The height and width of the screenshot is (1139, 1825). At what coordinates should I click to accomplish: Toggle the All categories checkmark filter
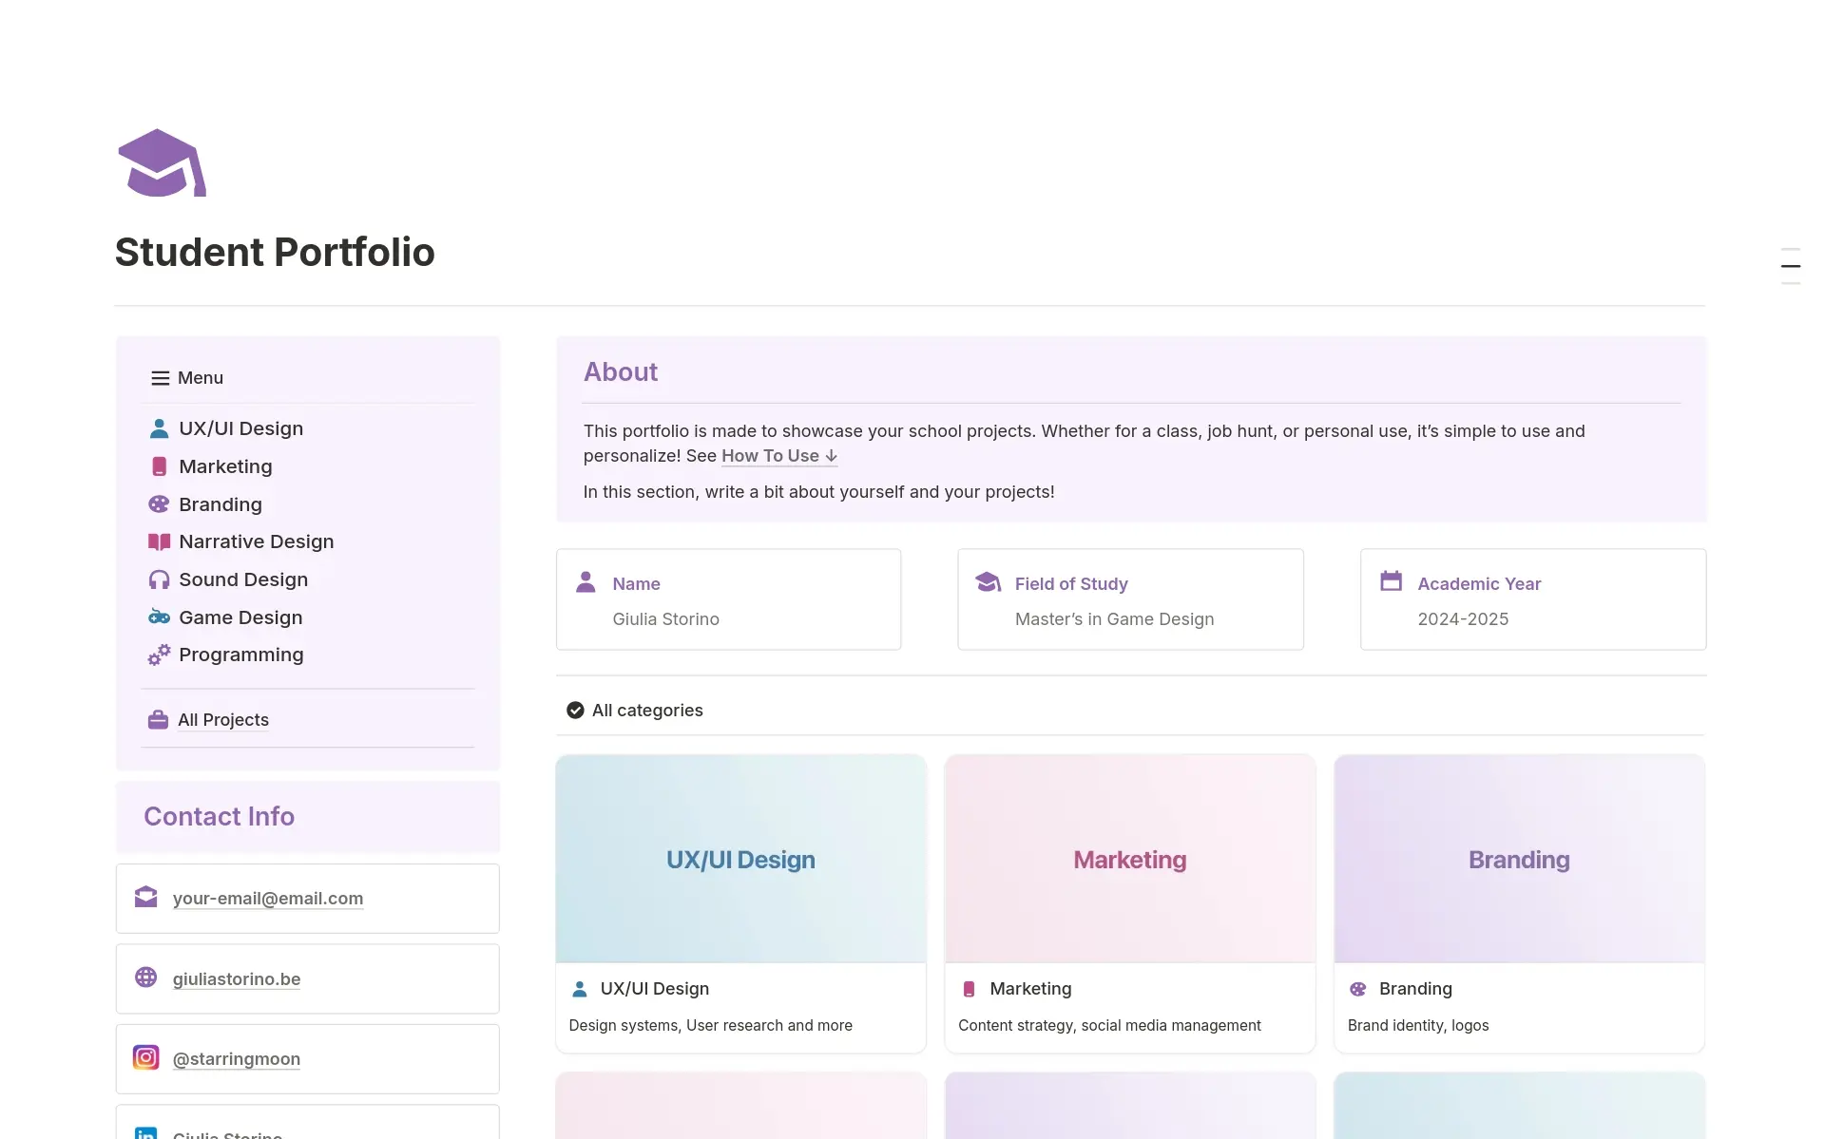point(575,710)
